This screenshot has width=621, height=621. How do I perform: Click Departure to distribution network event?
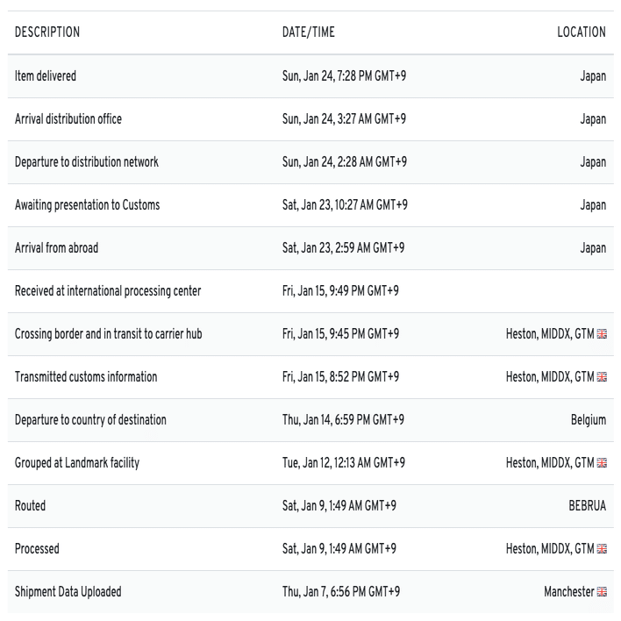(x=87, y=162)
